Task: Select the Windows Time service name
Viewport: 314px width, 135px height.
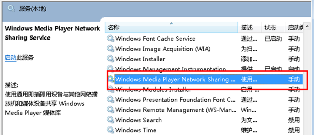Action: [x=136, y=130]
